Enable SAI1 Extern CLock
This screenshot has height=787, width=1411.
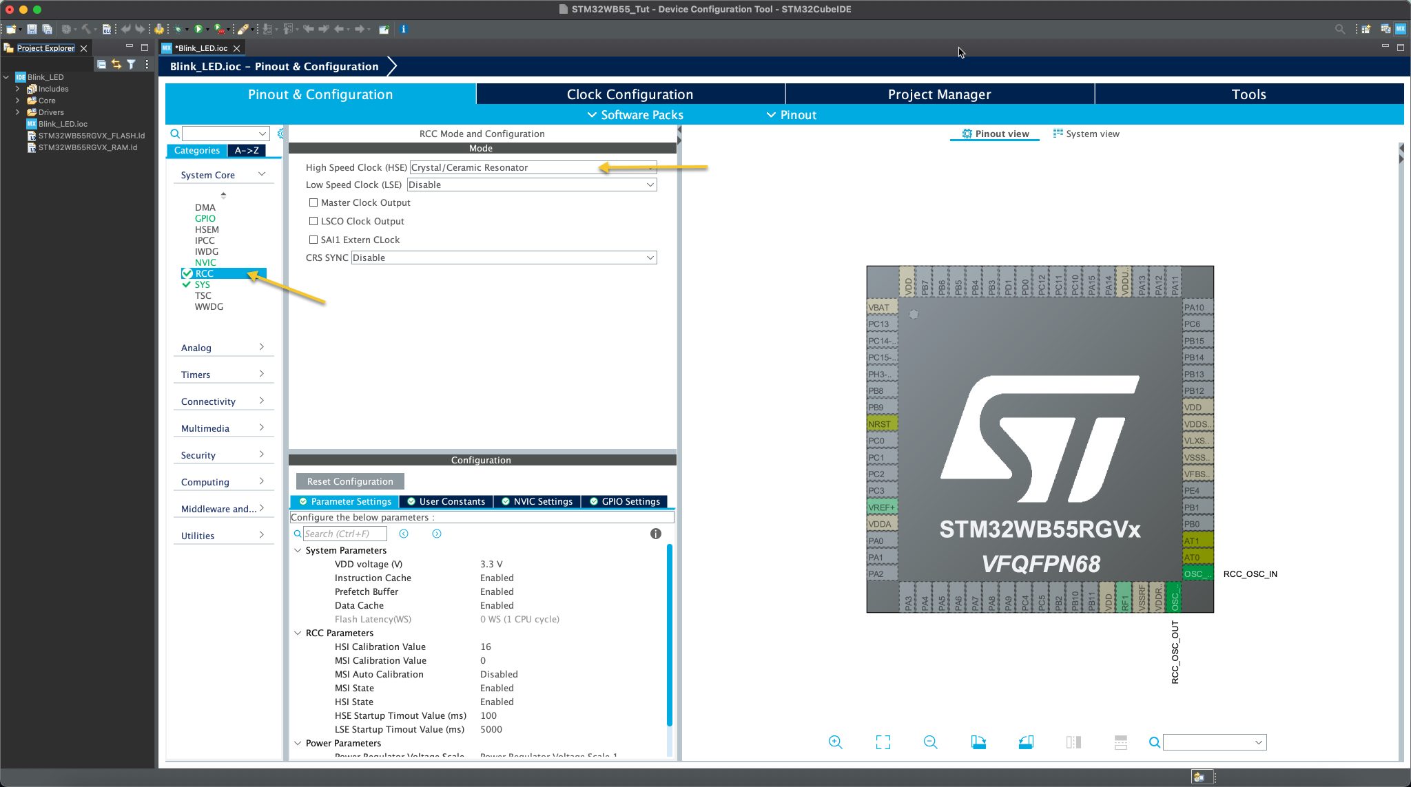point(314,240)
